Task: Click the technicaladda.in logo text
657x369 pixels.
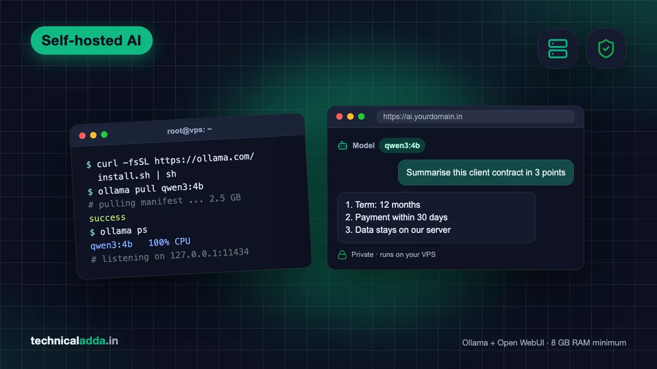Action: click(x=74, y=341)
